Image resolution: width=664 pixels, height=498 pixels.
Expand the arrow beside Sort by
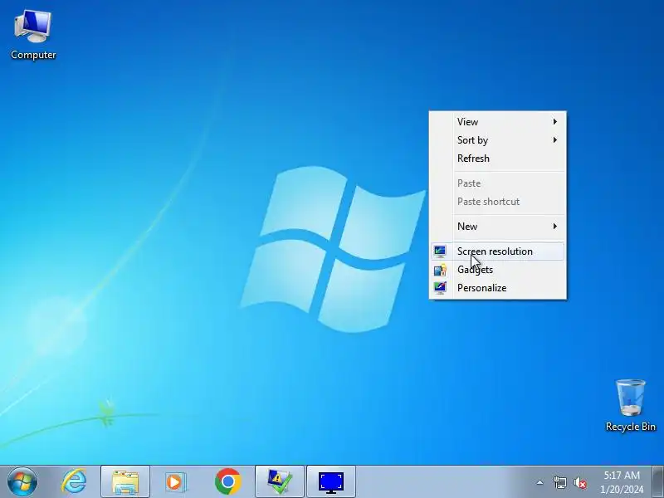tap(554, 140)
